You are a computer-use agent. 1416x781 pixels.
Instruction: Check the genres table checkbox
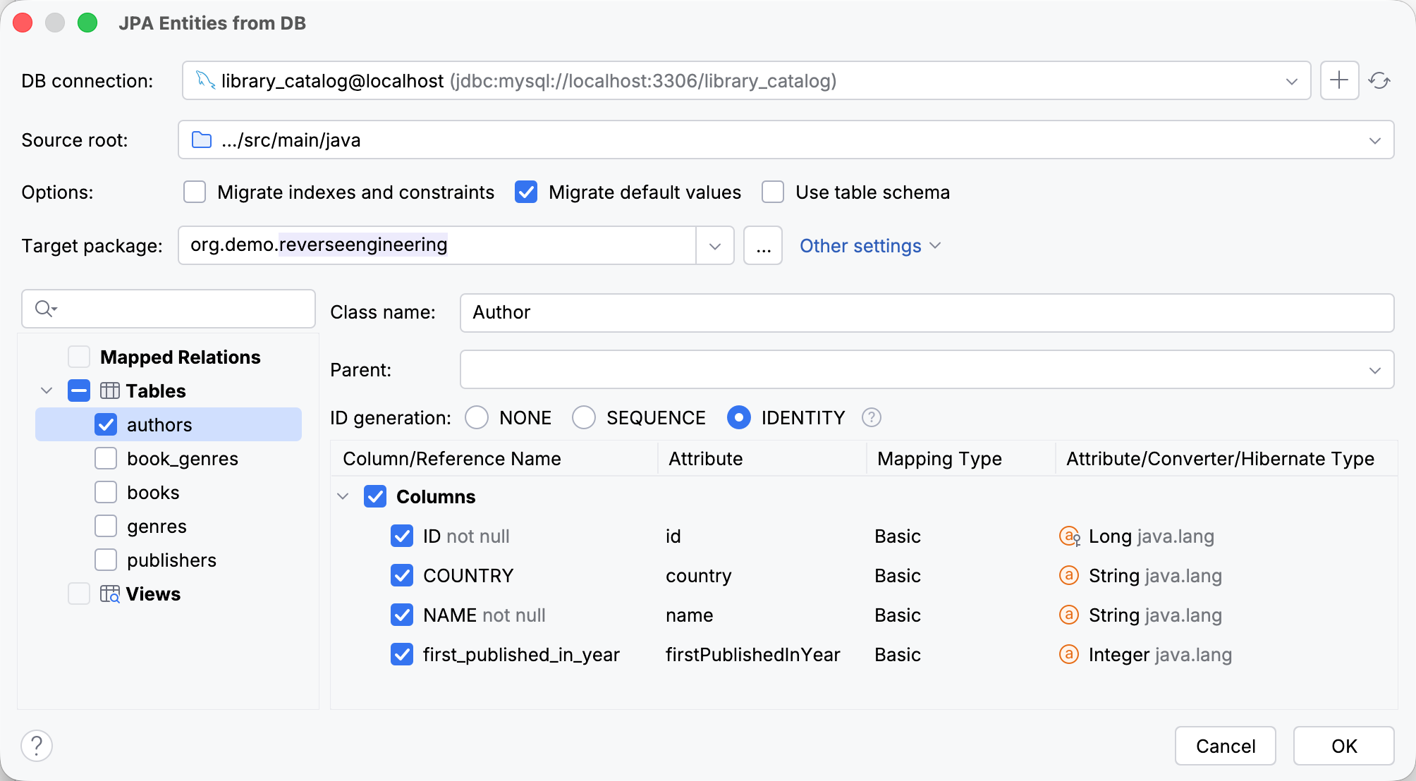[x=106, y=526]
